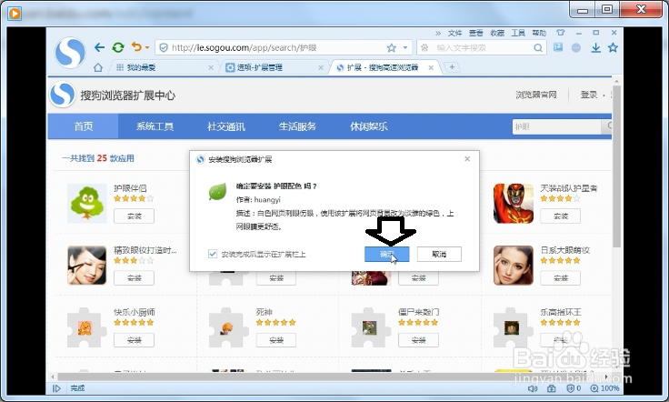Open the 工具 menu

pyautogui.click(x=518, y=33)
